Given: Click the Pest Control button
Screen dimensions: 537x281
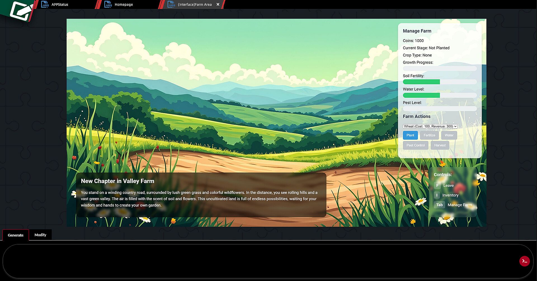Looking at the screenshot, I should [x=416, y=145].
